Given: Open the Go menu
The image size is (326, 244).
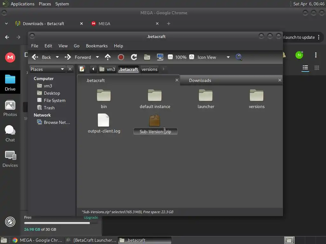Looking at the screenshot, I should (x=76, y=46).
